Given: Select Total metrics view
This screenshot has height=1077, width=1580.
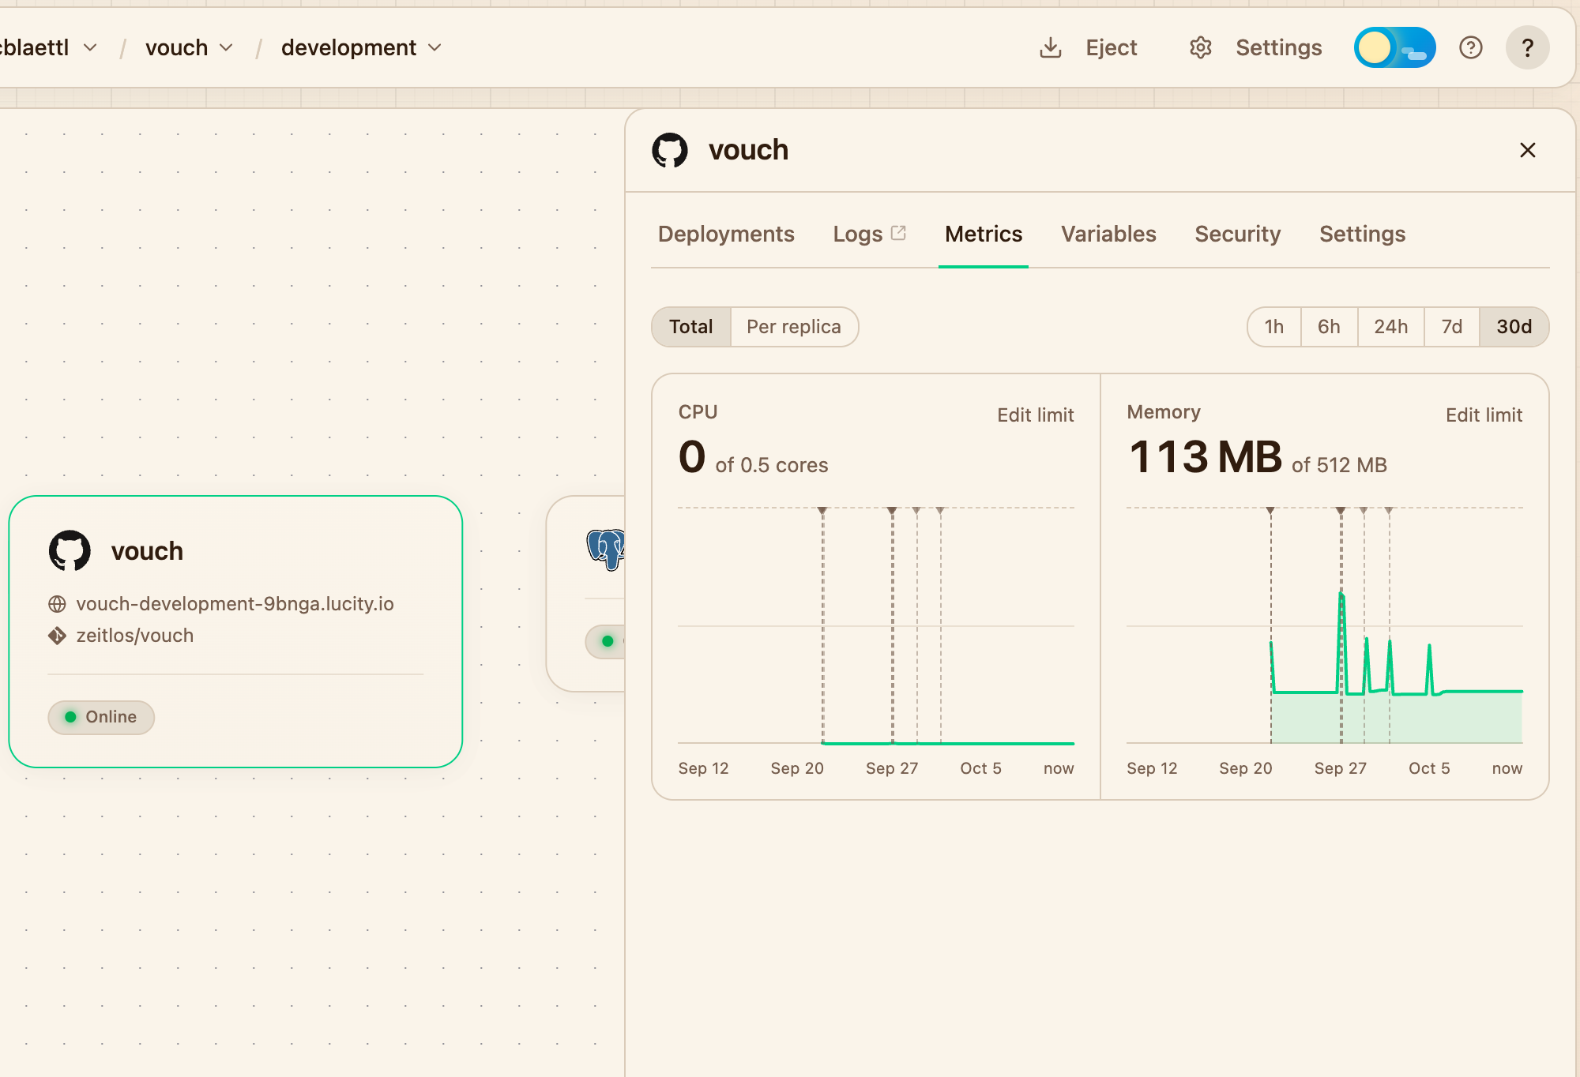Looking at the screenshot, I should 691,327.
